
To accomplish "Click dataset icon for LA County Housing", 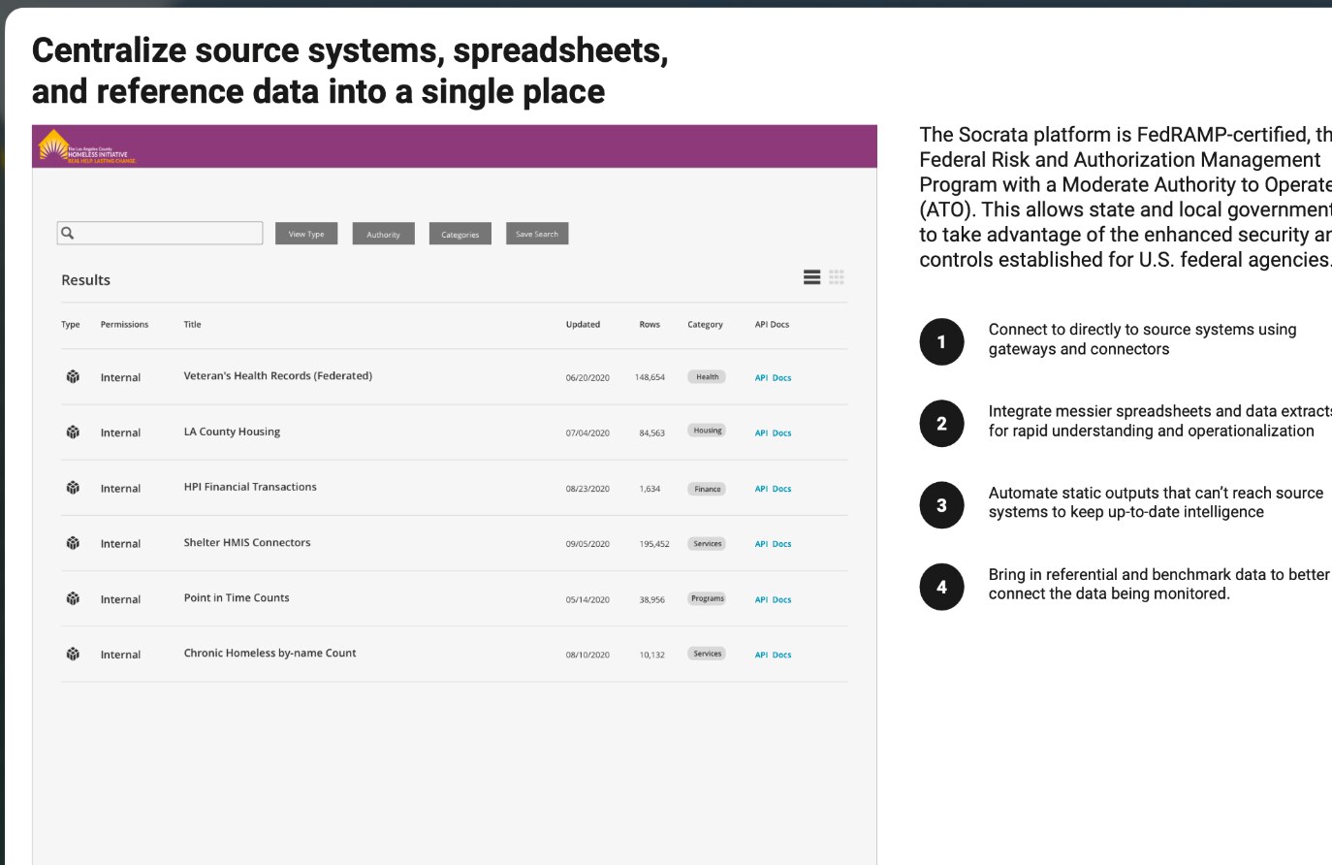I will coord(73,432).
